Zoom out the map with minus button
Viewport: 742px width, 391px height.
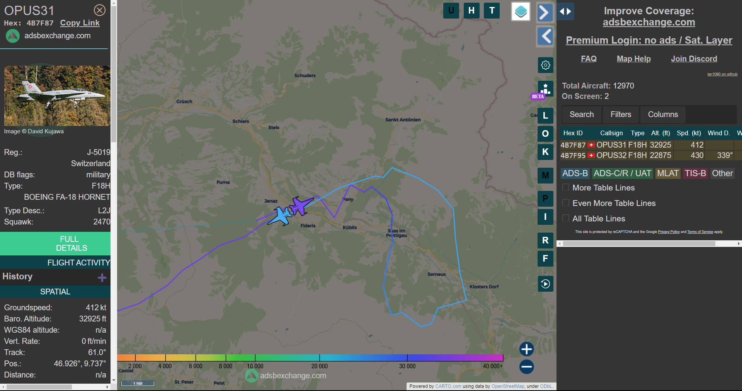(526, 367)
